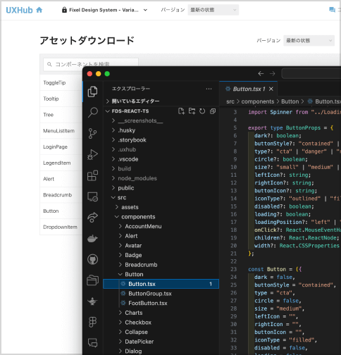This screenshot has width=341, height=355.
Task: Click the UXHub home icon
Action: tap(39, 10)
